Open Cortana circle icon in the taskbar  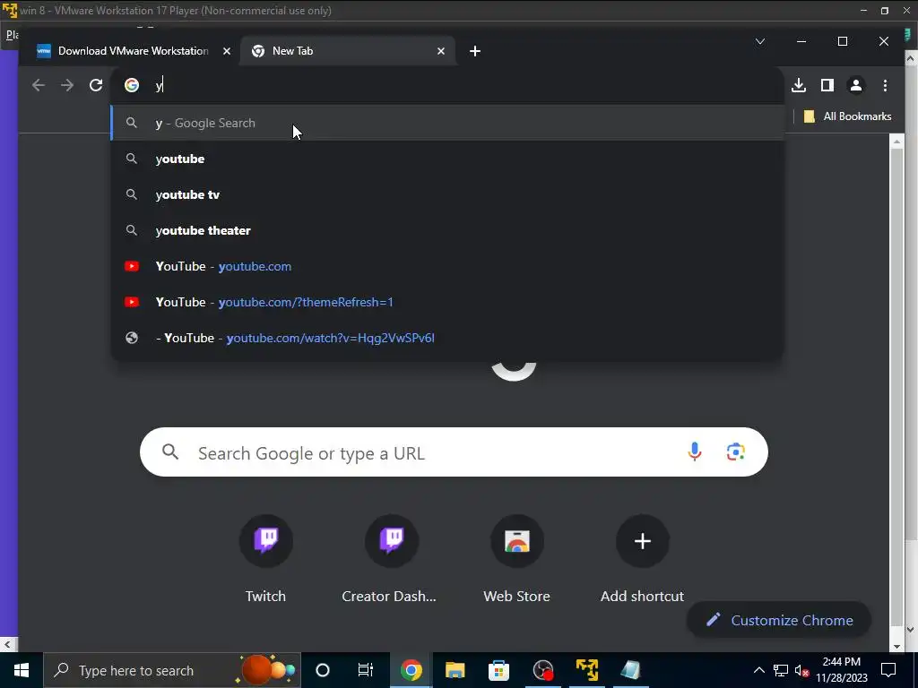323,670
